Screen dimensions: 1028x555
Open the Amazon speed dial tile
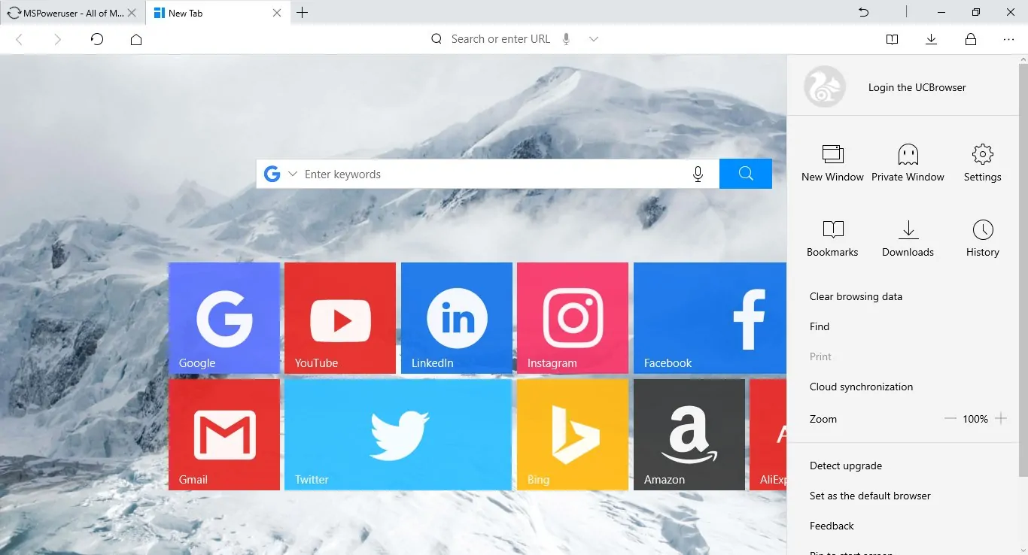pos(689,435)
